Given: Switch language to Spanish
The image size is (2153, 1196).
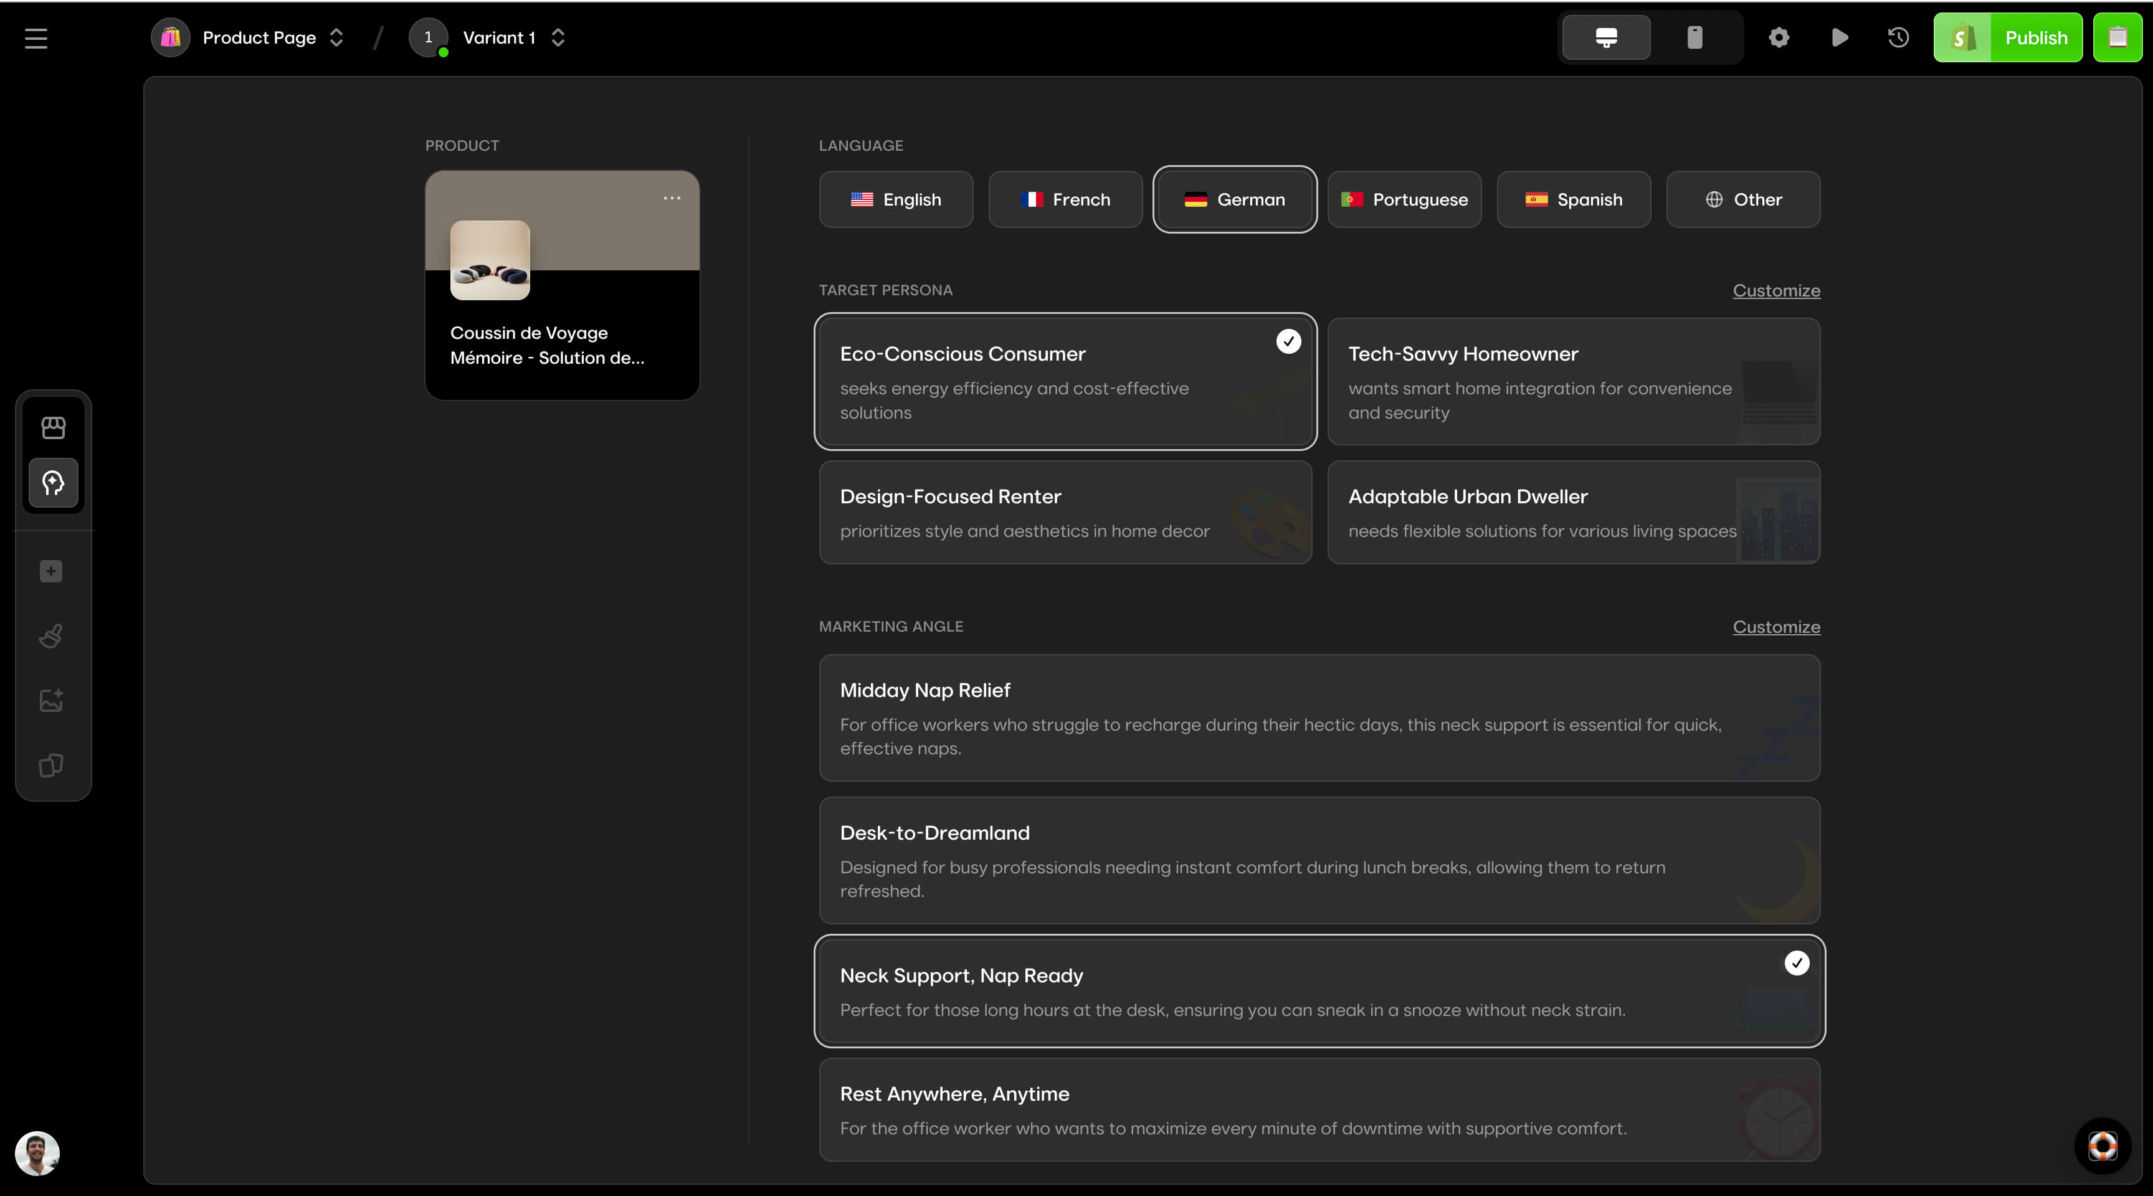Looking at the screenshot, I should (x=1573, y=200).
